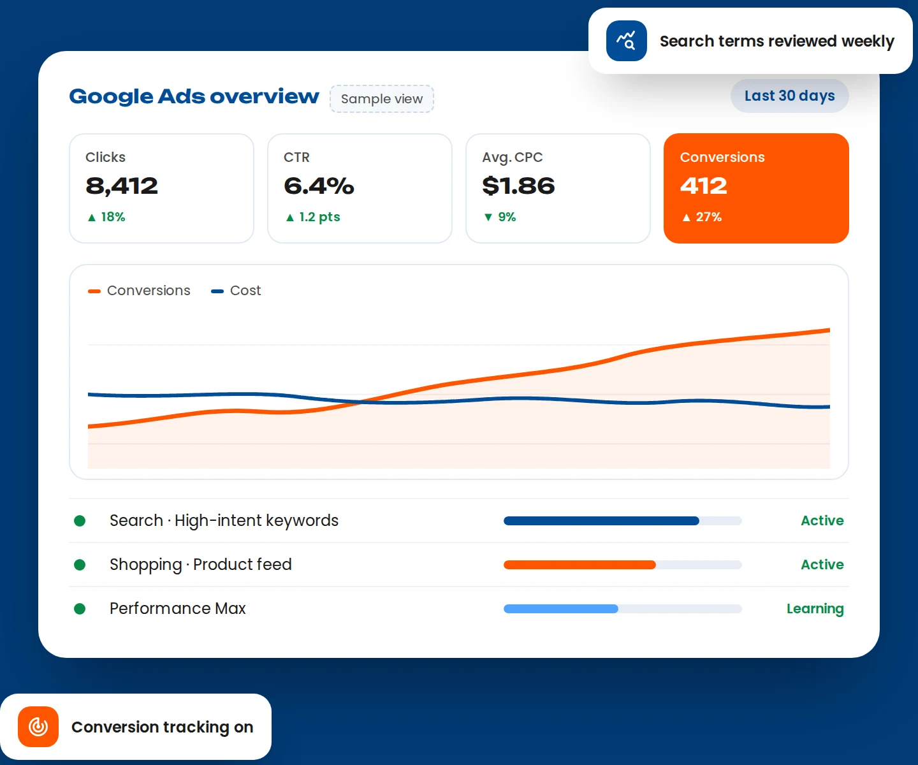This screenshot has height=765, width=918.
Task: Click the "▼ 9%" CPC change value
Action: tap(499, 217)
